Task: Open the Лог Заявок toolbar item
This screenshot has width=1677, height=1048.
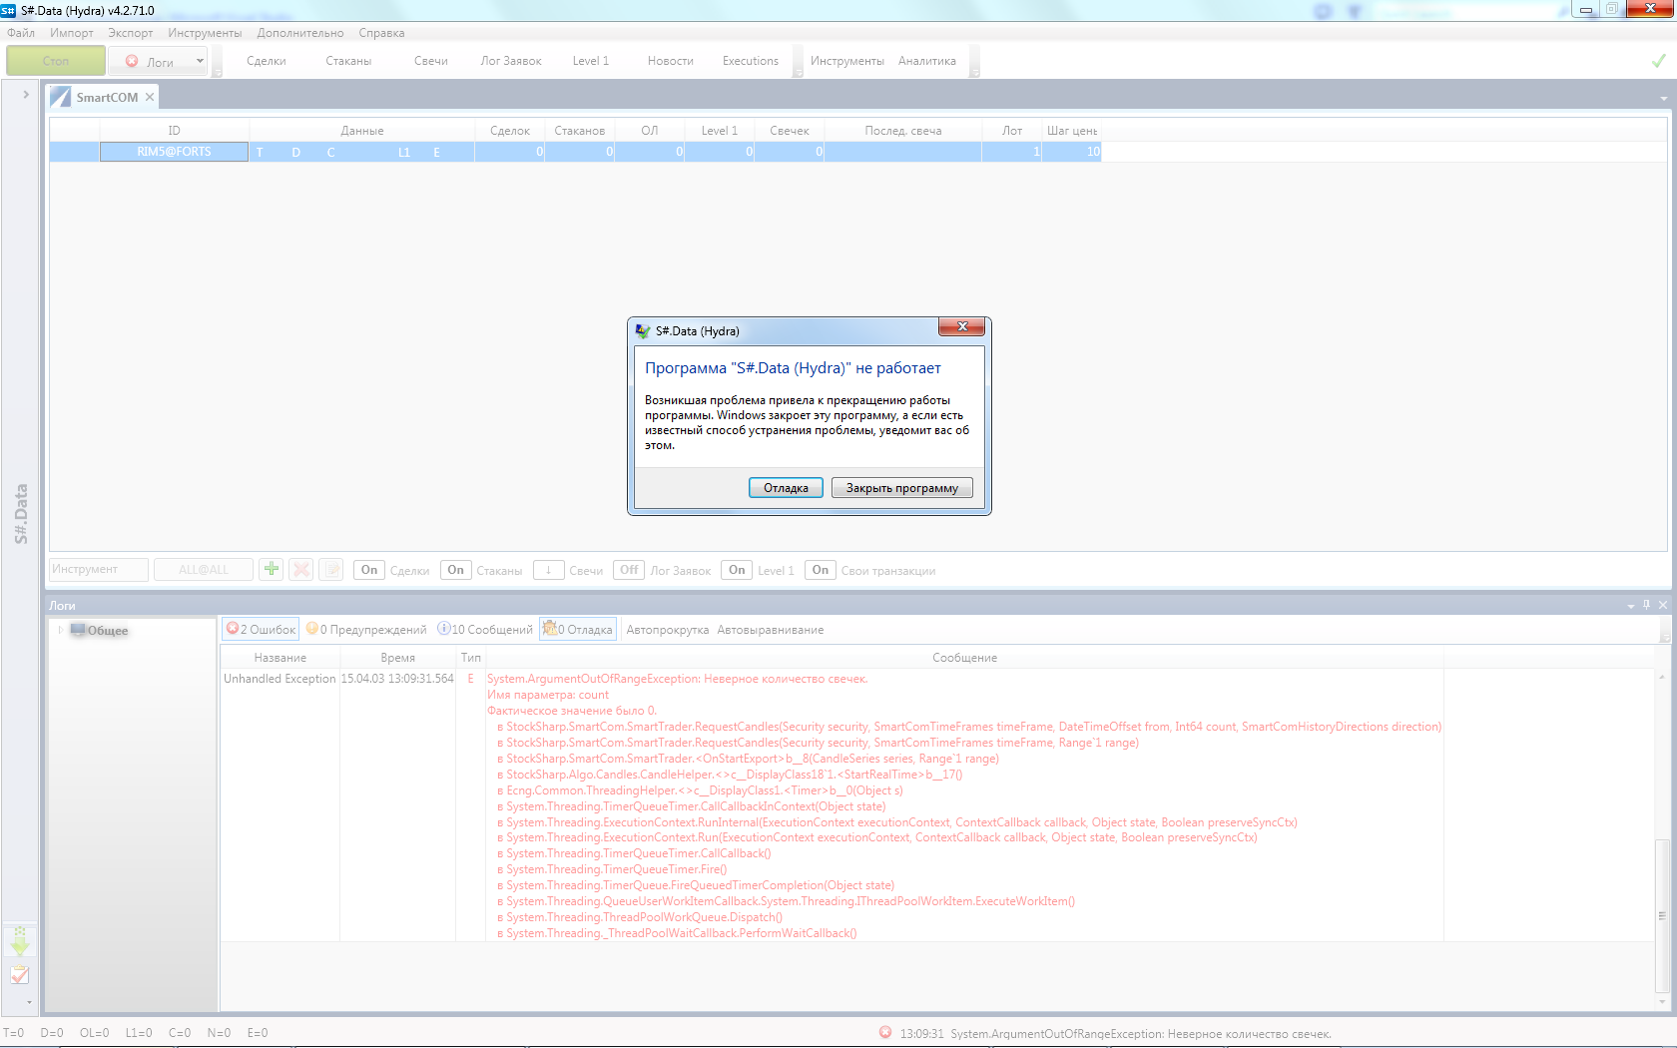Action: tap(511, 61)
